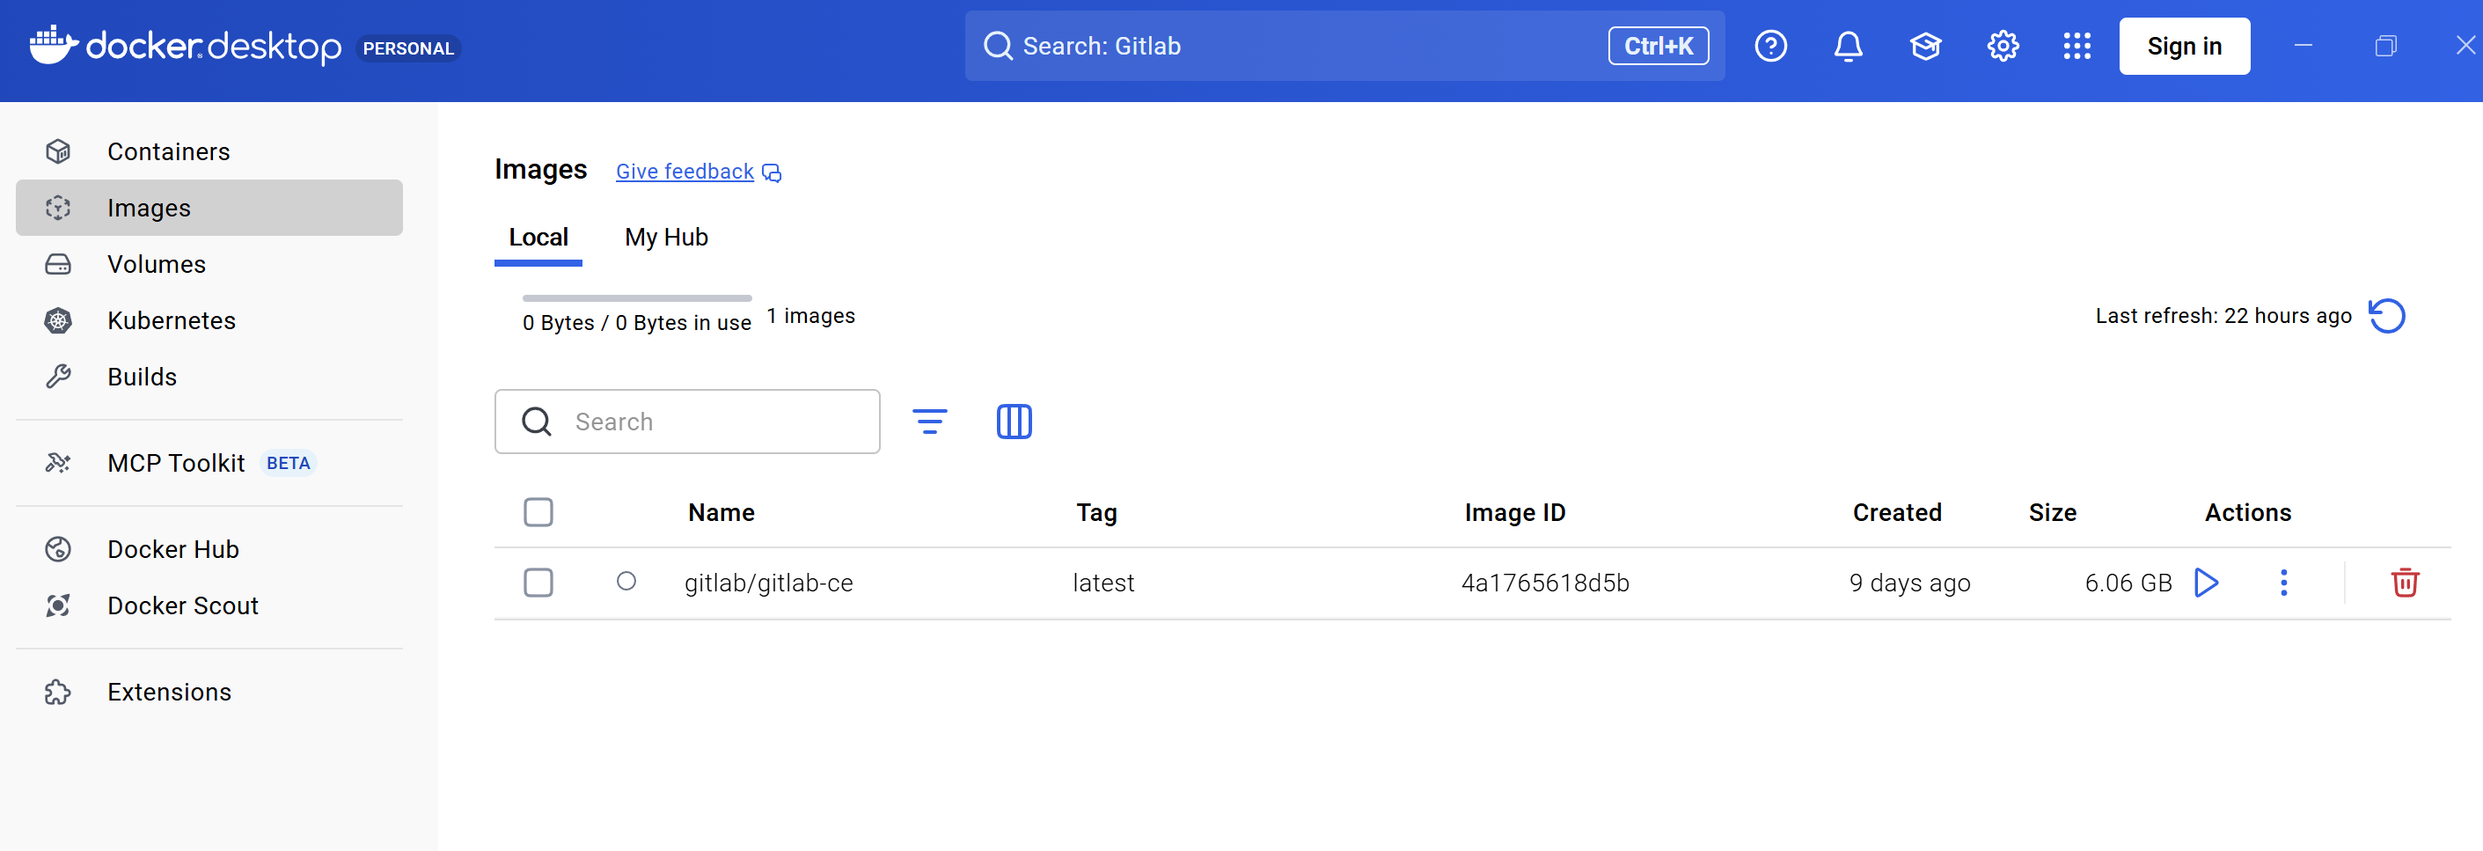Click the Docker Hub sidebar icon
This screenshot has width=2483, height=851.
(x=58, y=549)
